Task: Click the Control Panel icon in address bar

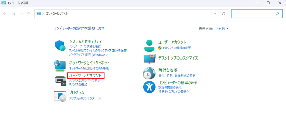Action: tap(39, 14)
